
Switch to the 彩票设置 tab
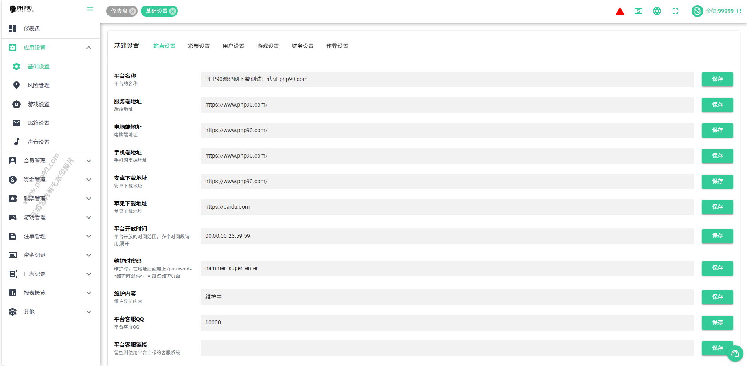pyautogui.click(x=199, y=46)
